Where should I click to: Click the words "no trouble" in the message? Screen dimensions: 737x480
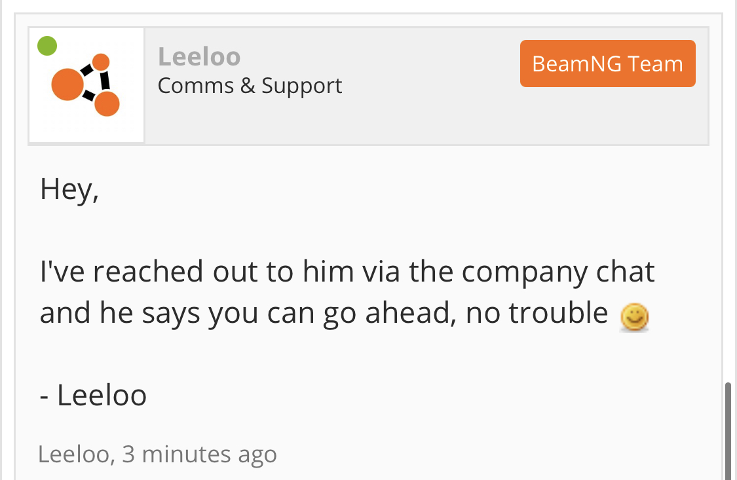coord(537,313)
